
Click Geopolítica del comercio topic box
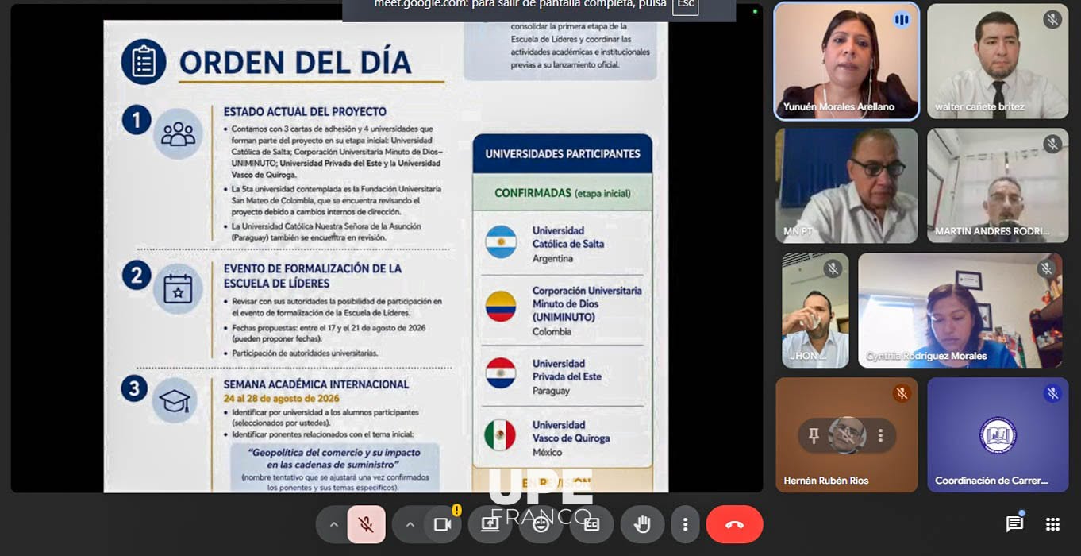pos(334,468)
